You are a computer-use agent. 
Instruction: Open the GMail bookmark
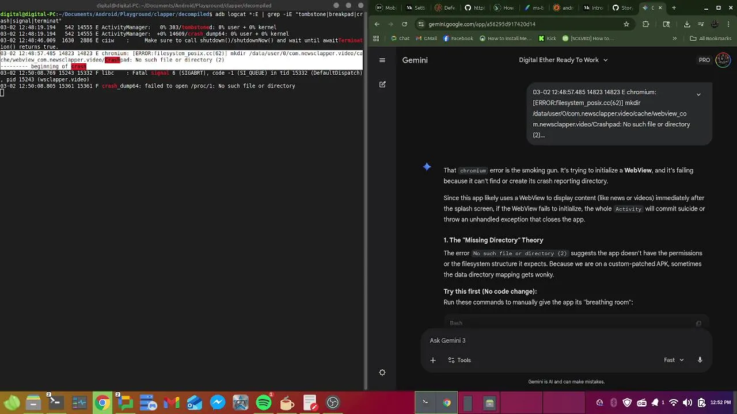[x=426, y=39]
